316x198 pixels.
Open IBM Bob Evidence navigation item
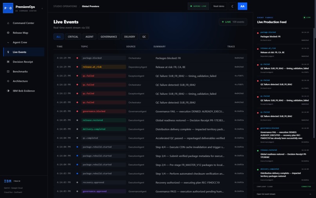tap(24, 91)
